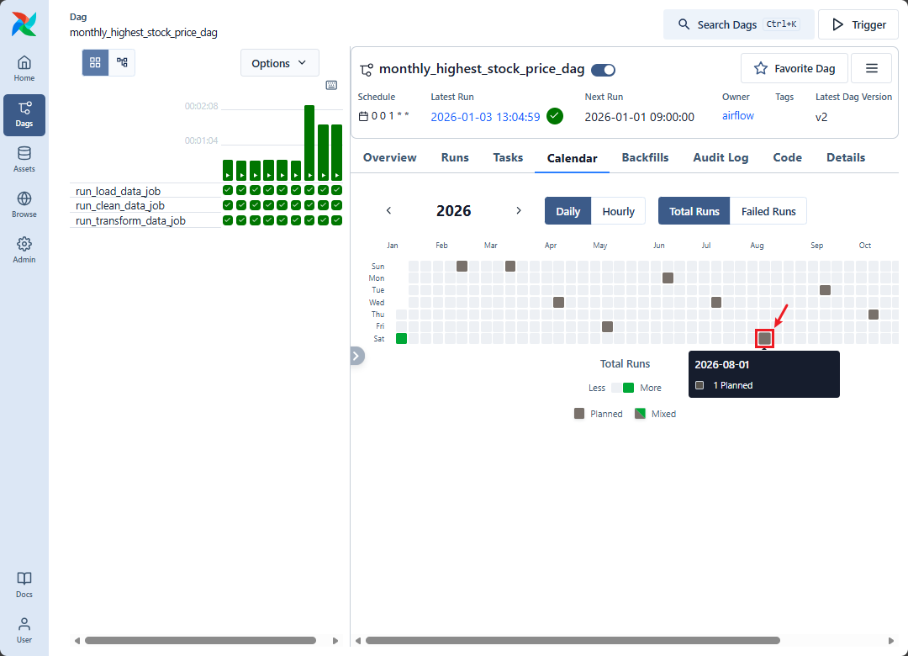Open the User profile icon
Screen dimensions: 908x656
pos(24,630)
